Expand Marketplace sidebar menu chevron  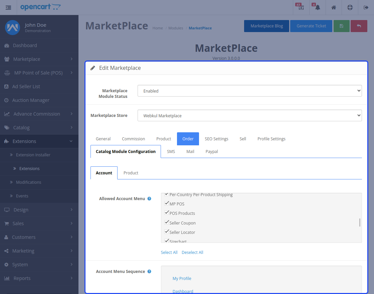pyautogui.click(x=71, y=59)
